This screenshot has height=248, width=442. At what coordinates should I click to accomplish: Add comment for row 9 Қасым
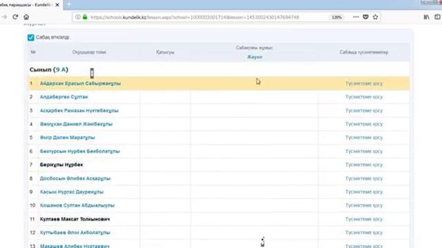coord(364,192)
